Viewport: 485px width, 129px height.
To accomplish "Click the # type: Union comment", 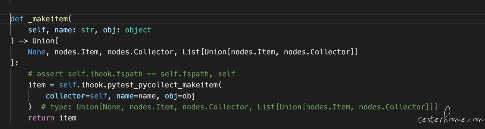I will (239, 107).
